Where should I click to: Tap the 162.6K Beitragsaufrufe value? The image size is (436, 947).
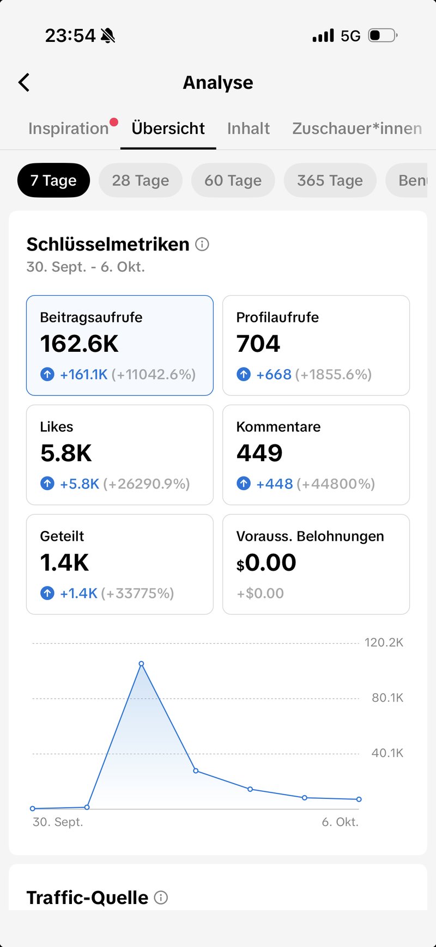[80, 344]
